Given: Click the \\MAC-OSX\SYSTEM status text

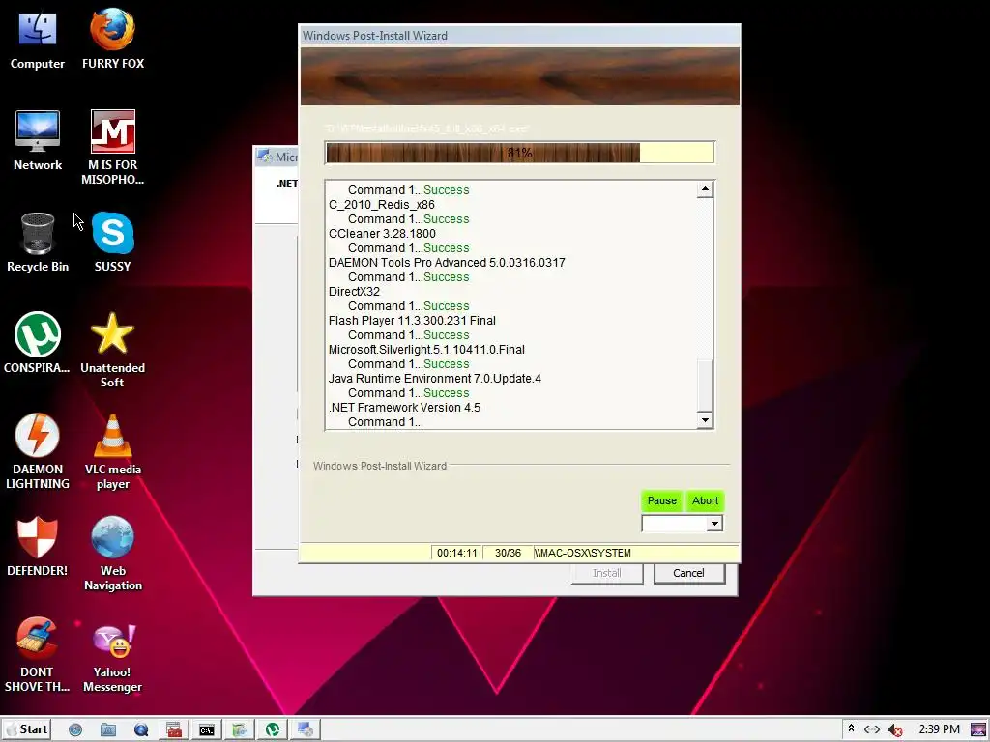Looking at the screenshot, I should click(582, 553).
